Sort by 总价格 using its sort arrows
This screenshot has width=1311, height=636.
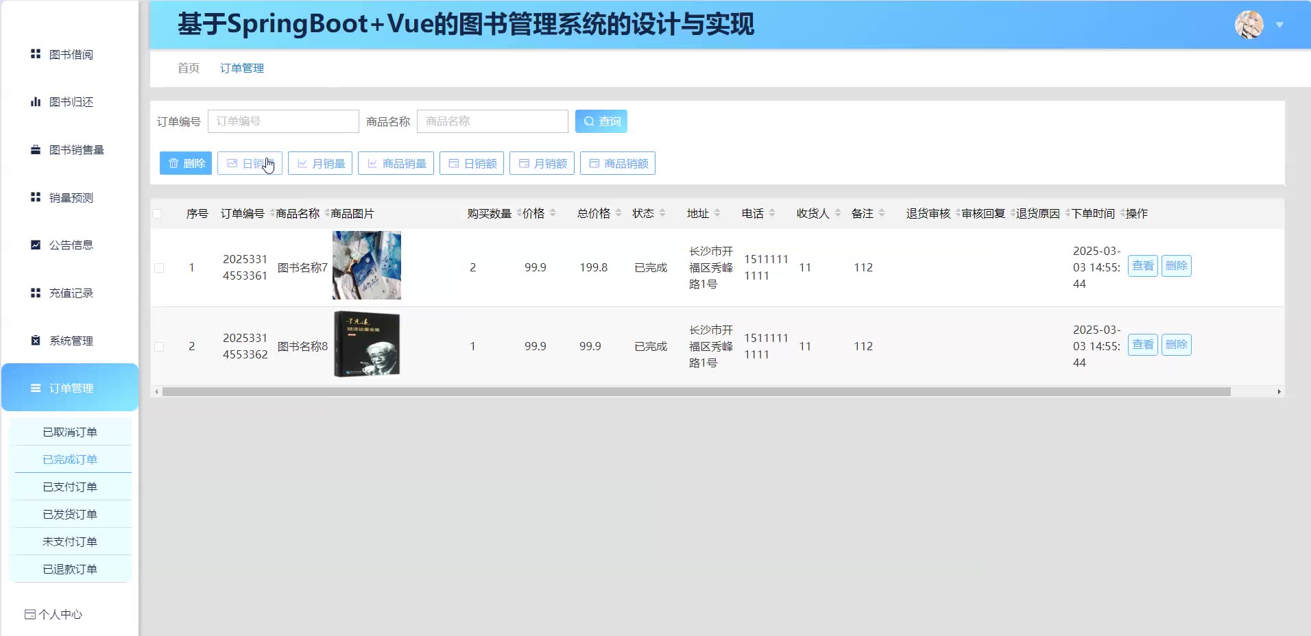tap(618, 213)
